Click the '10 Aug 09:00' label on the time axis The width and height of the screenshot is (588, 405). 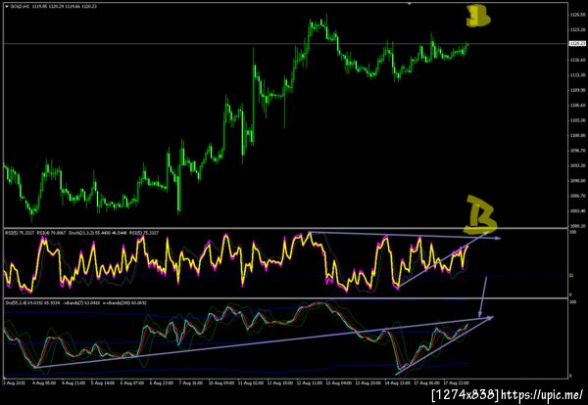coord(221,383)
